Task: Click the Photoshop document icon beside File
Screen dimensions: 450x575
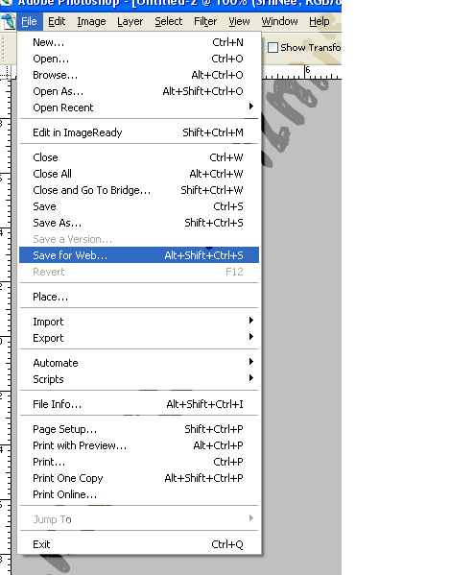Action: pos(8,22)
